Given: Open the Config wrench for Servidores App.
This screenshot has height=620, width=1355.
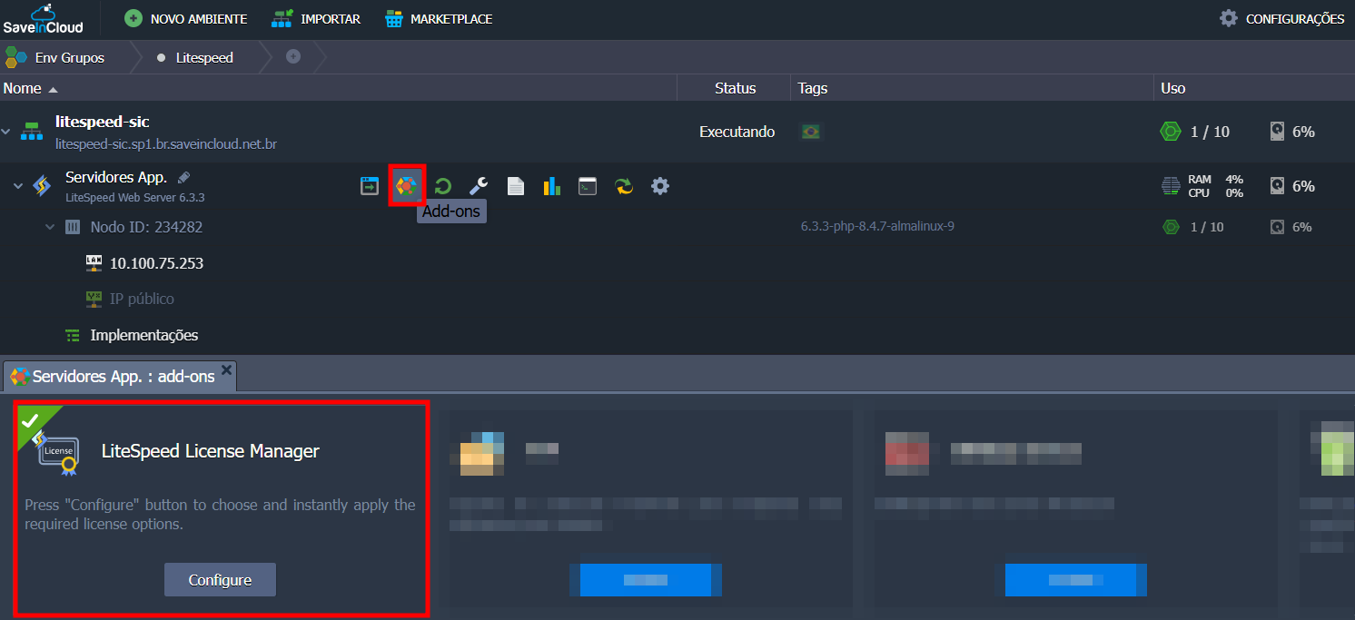Looking at the screenshot, I should click(x=479, y=186).
